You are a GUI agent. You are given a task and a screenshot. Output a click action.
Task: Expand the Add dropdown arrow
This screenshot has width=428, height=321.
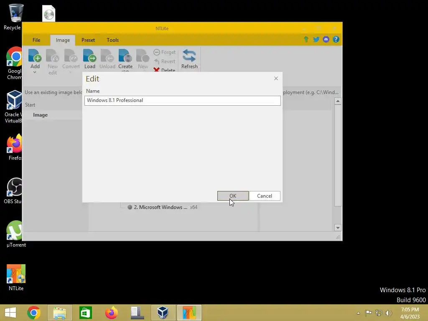click(35, 72)
